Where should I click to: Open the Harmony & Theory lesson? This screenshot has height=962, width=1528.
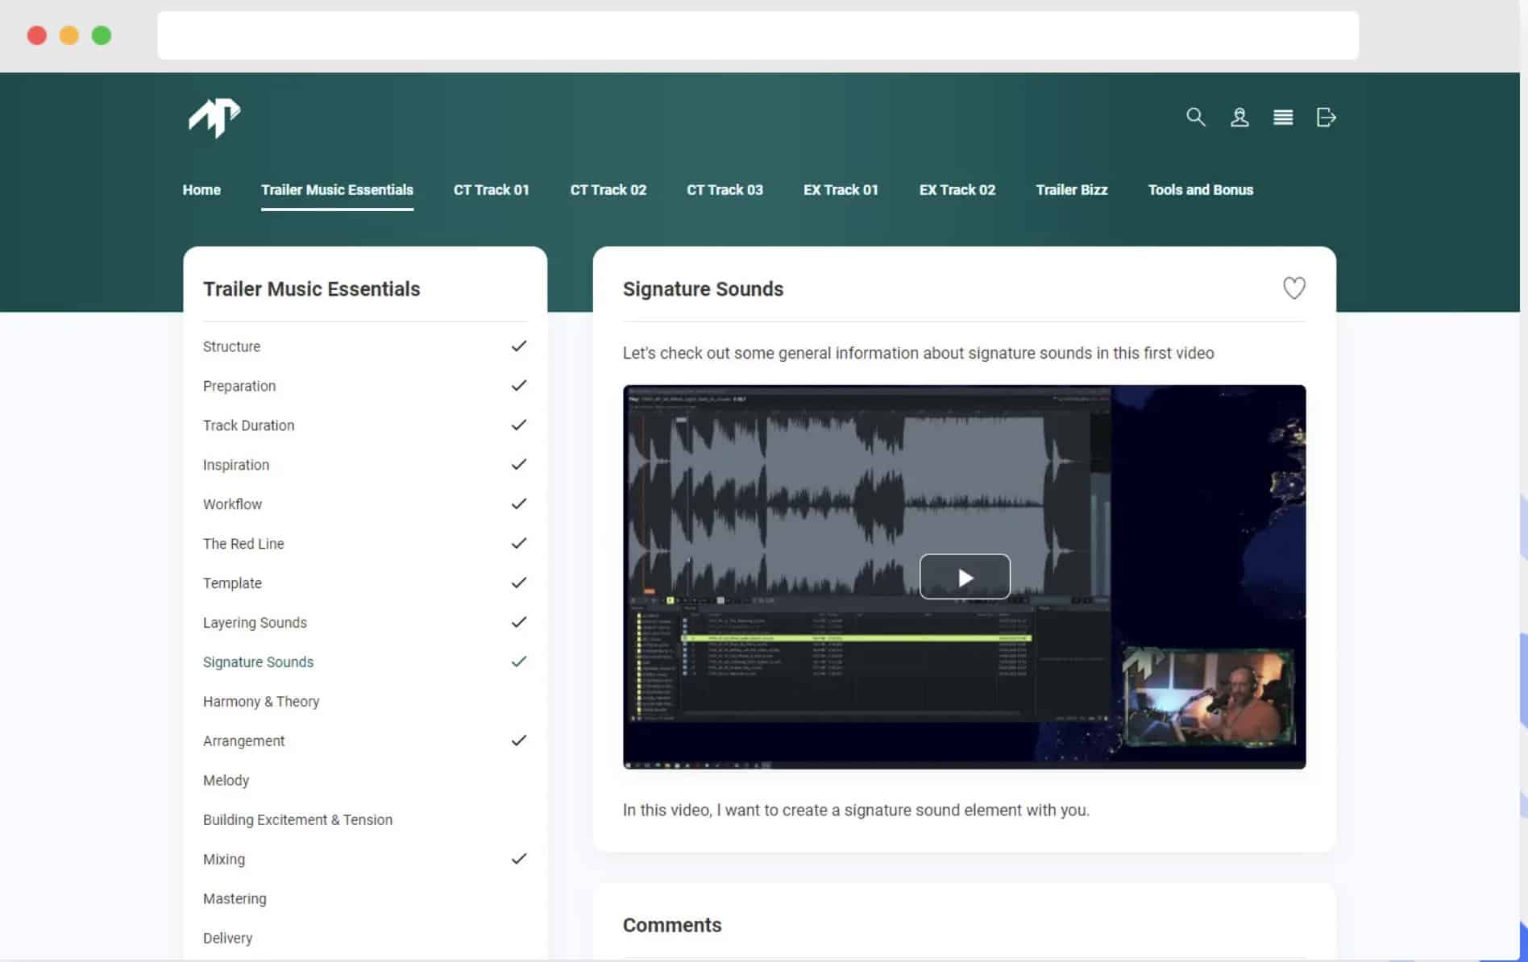pyautogui.click(x=261, y=701)
